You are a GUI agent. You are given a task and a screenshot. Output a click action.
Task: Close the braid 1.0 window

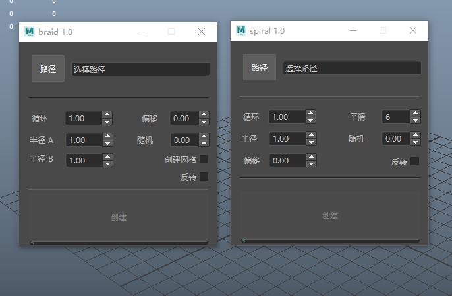(x=202, y=32)
